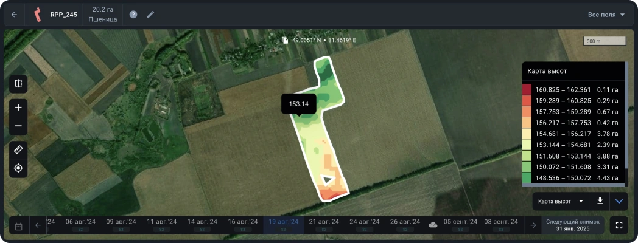
Task: Open the help question mark icon
Action: 133,15
